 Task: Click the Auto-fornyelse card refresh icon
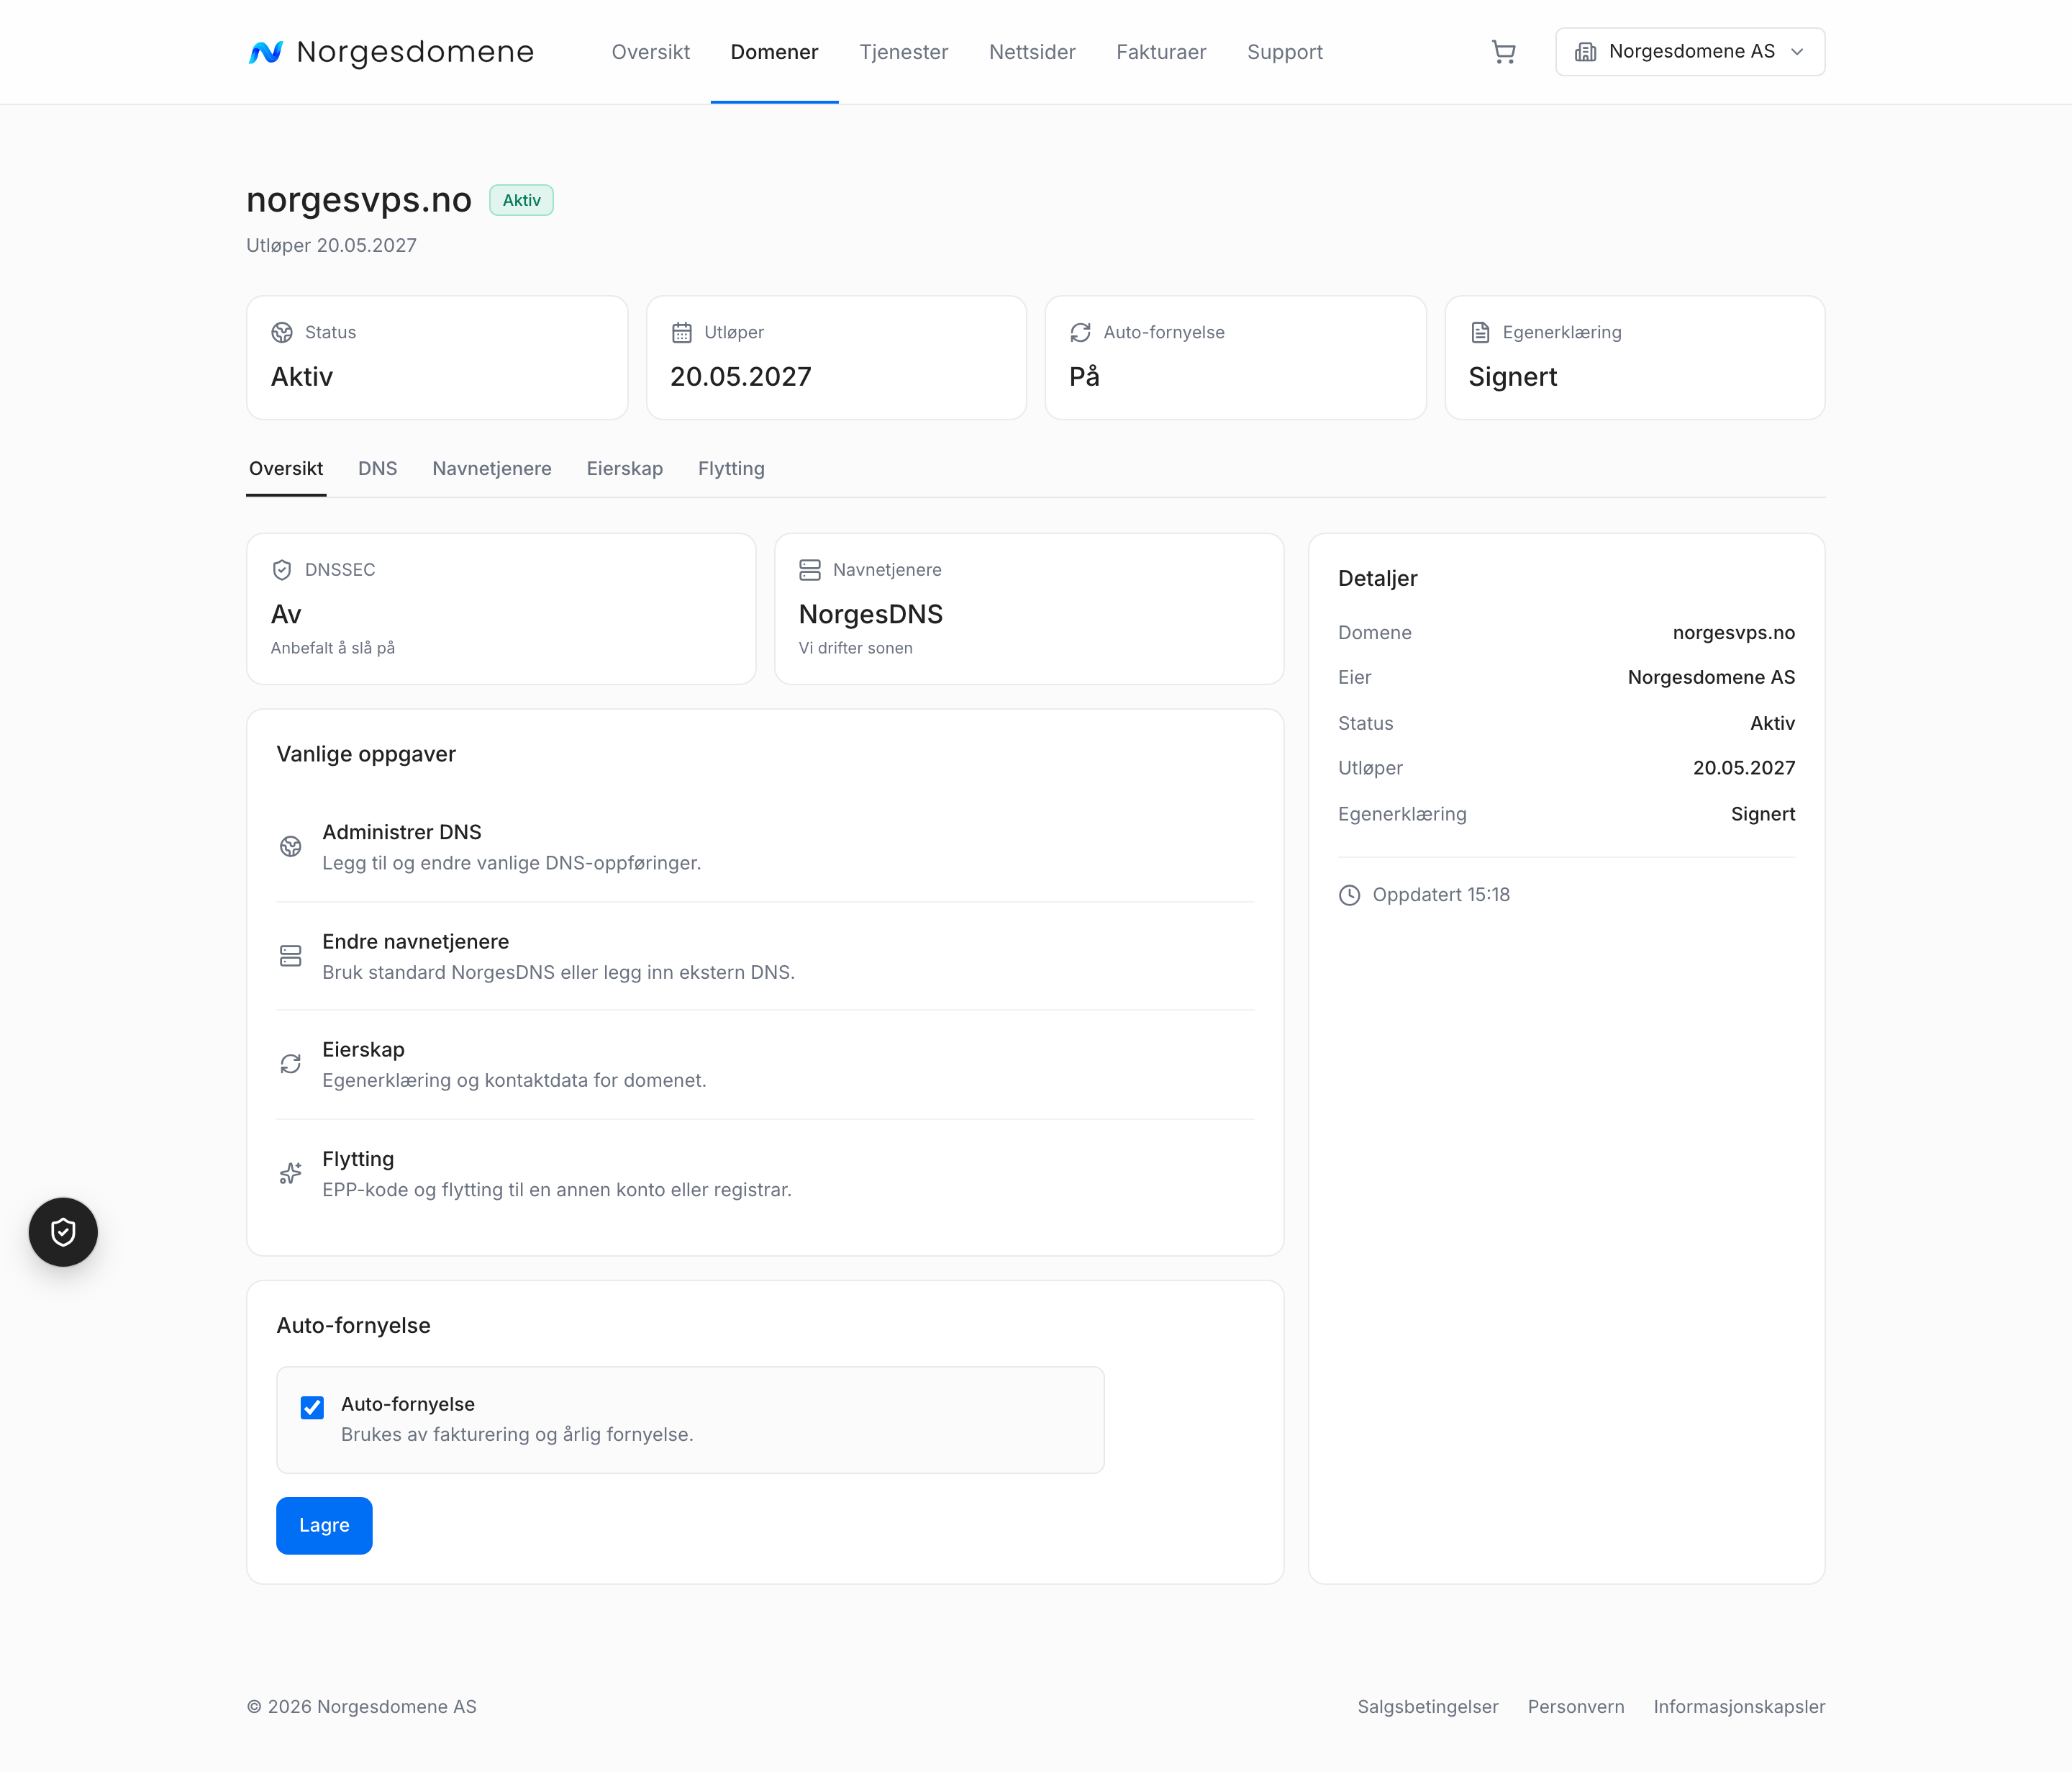[1080, 333]
